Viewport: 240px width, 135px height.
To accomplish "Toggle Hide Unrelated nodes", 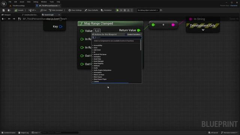I will (56, 10).
